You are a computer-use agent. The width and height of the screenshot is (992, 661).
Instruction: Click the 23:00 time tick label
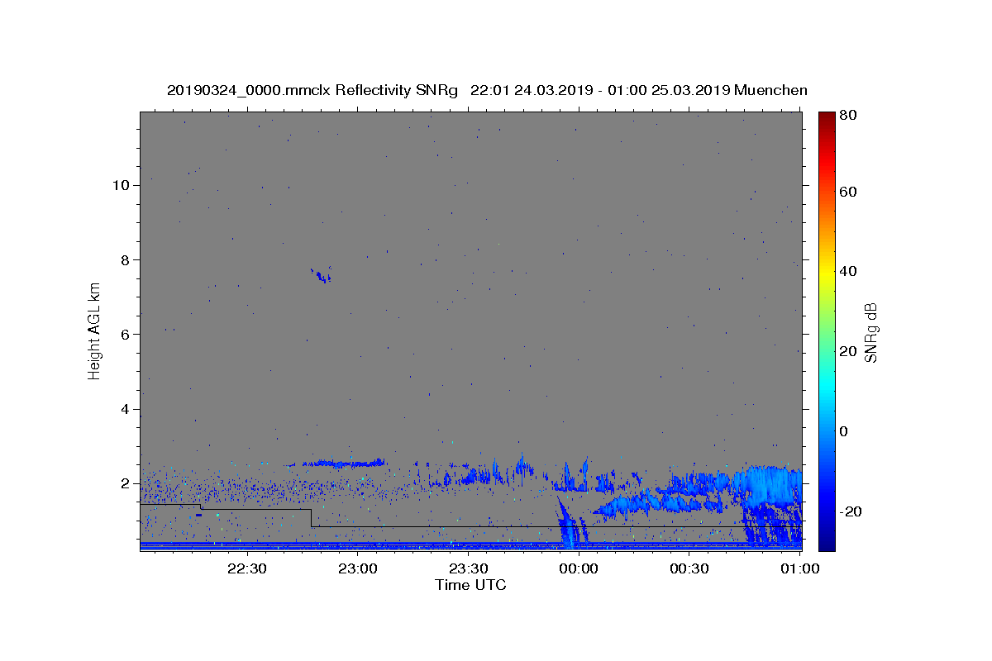(x=357, y=568)
